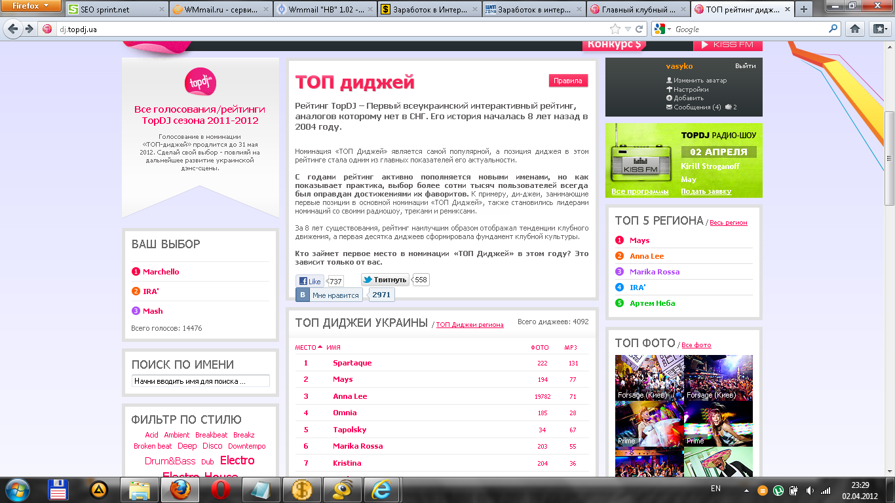The height and width of the screenshot is (503, 895).
Task: Filter by Electro style
Action: [237, 460]
